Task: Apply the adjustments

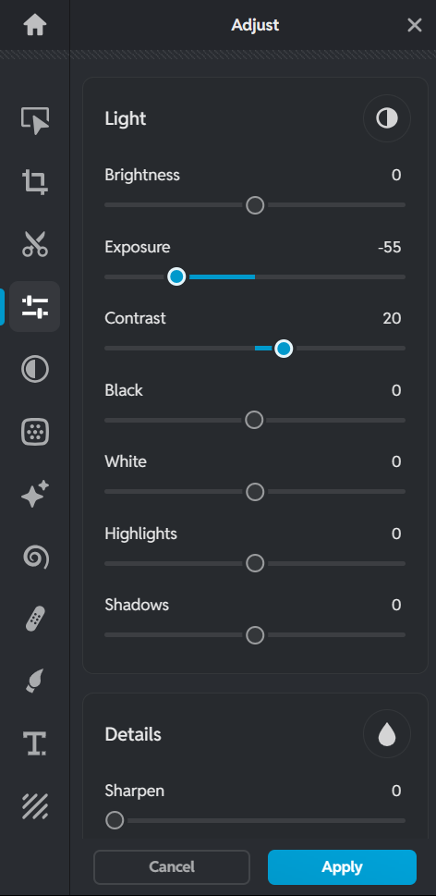Action: coord(342,866)
